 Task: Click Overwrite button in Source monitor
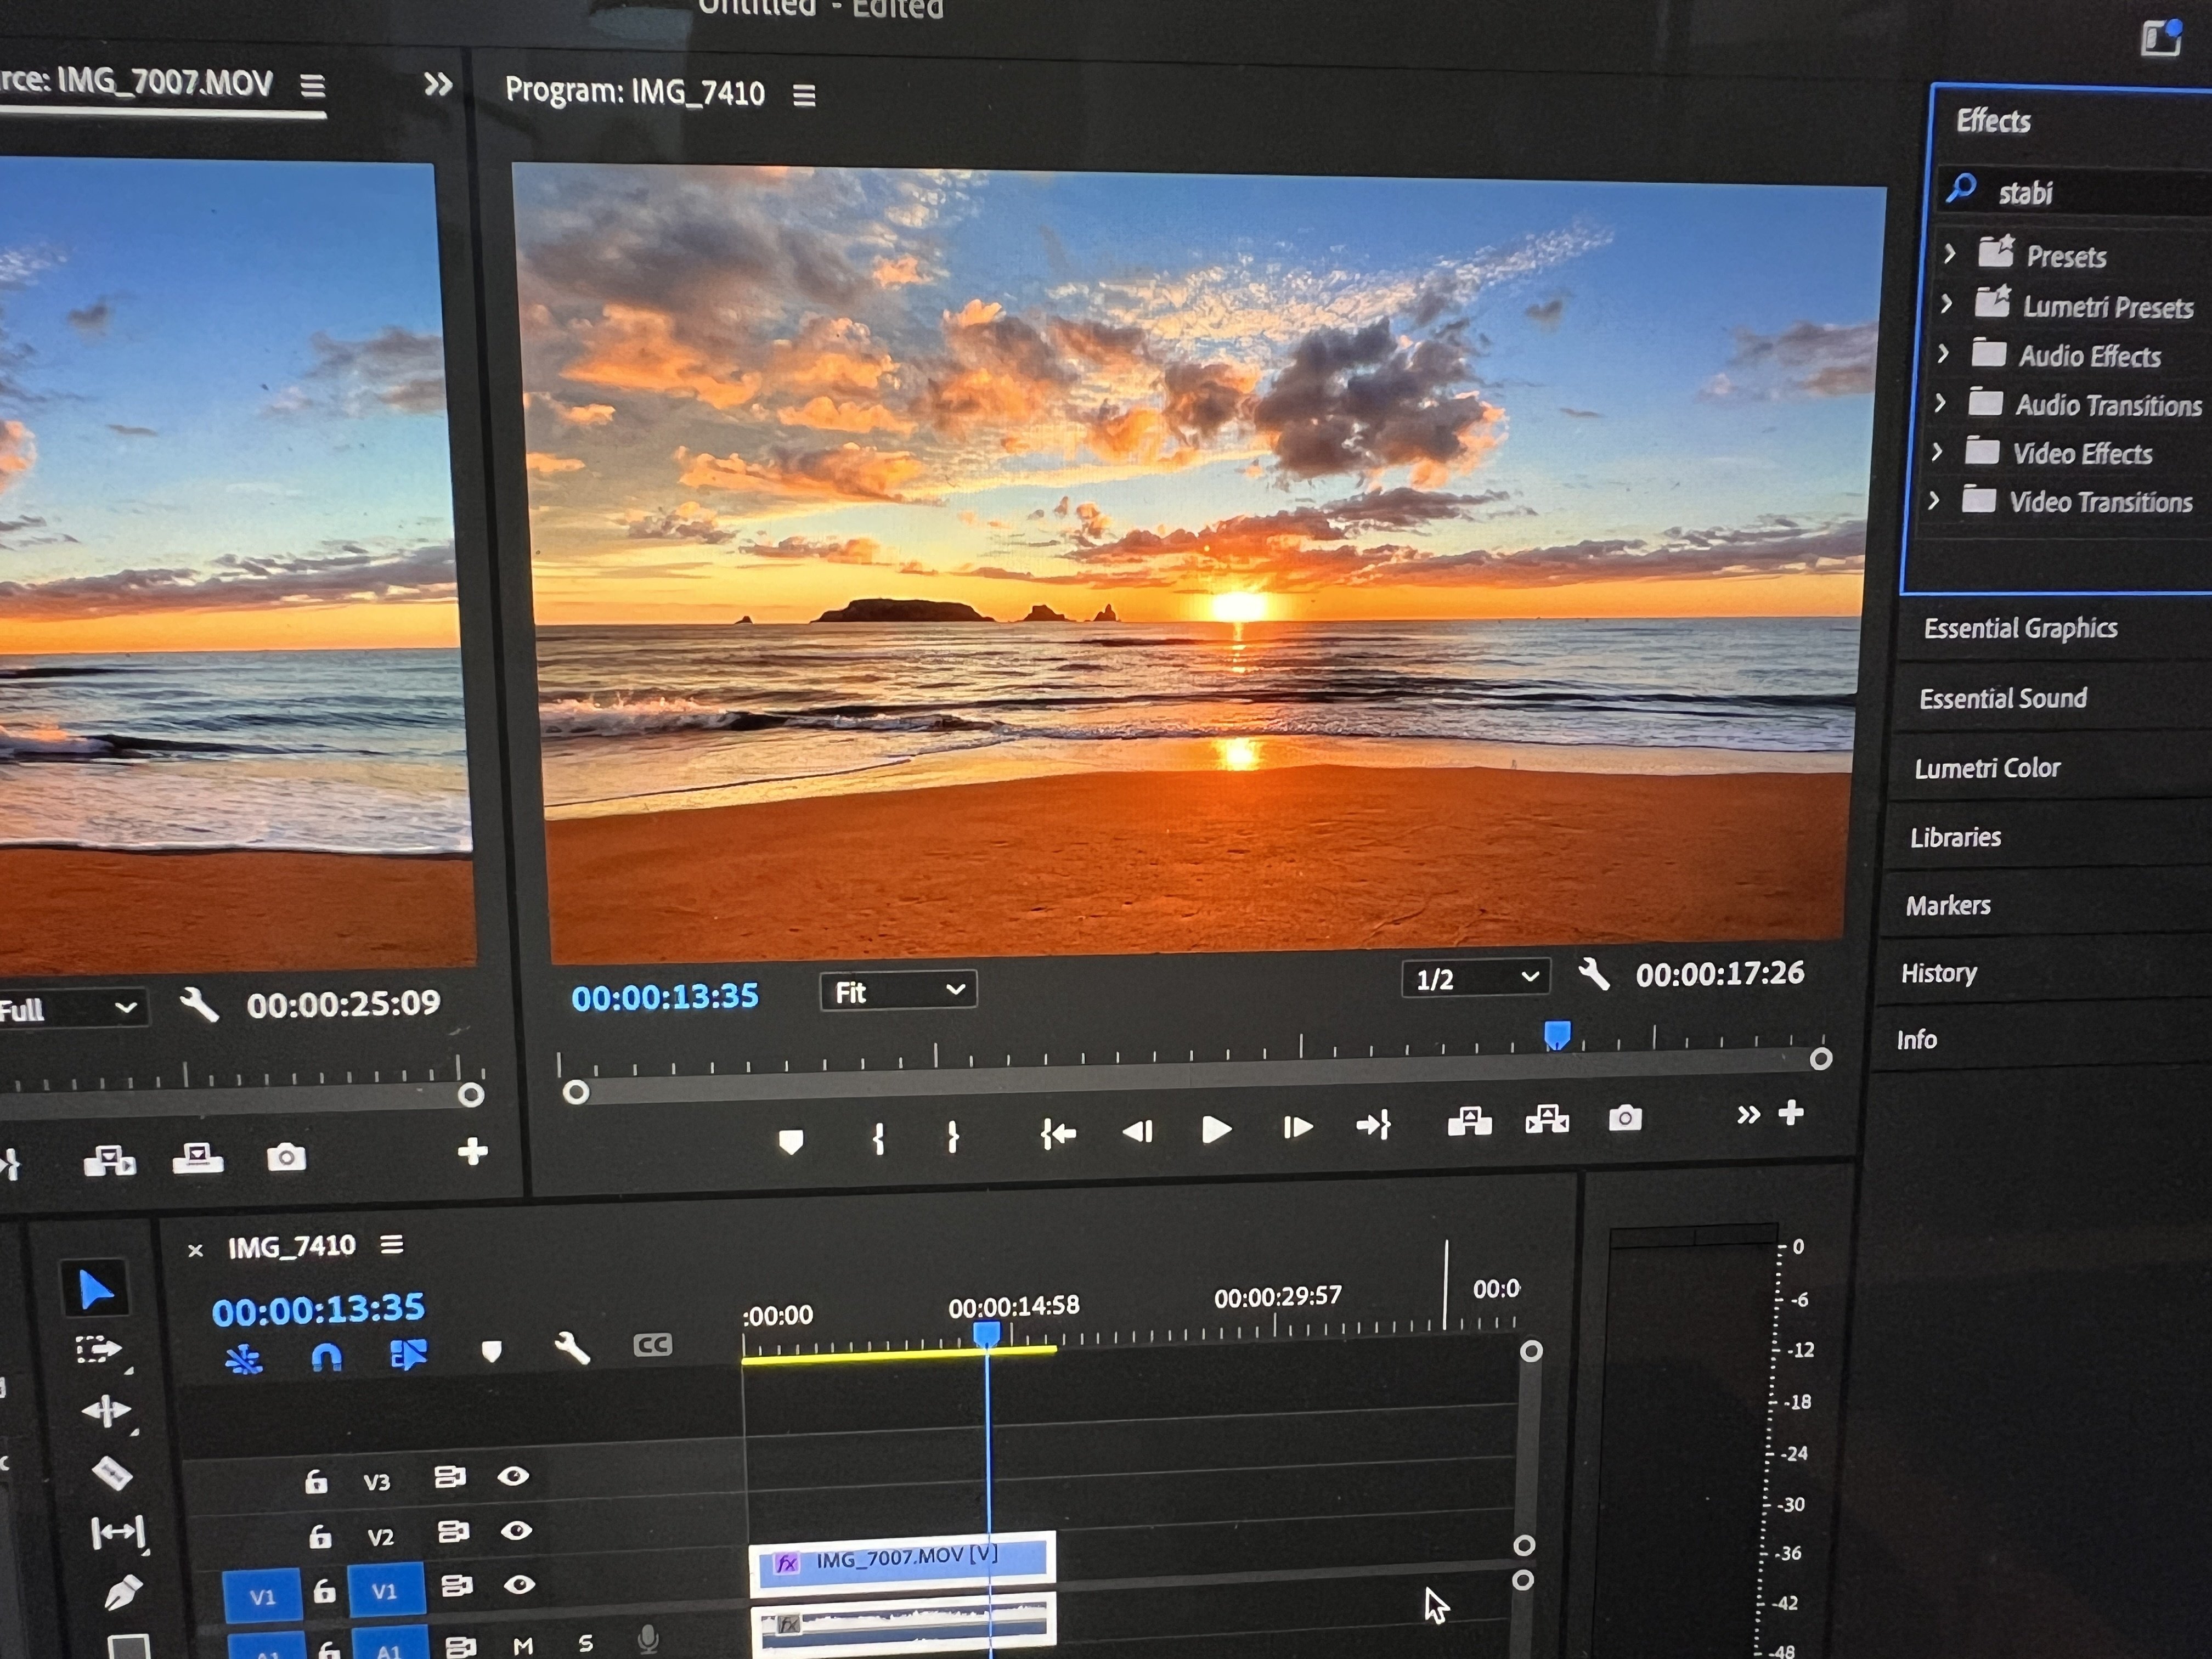[x=197, y=1158]
